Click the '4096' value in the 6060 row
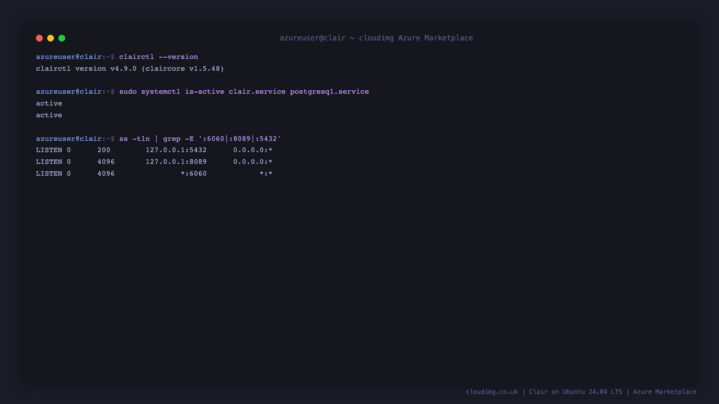Viewport: 719px width, 404px height. [x=106, y=173]
